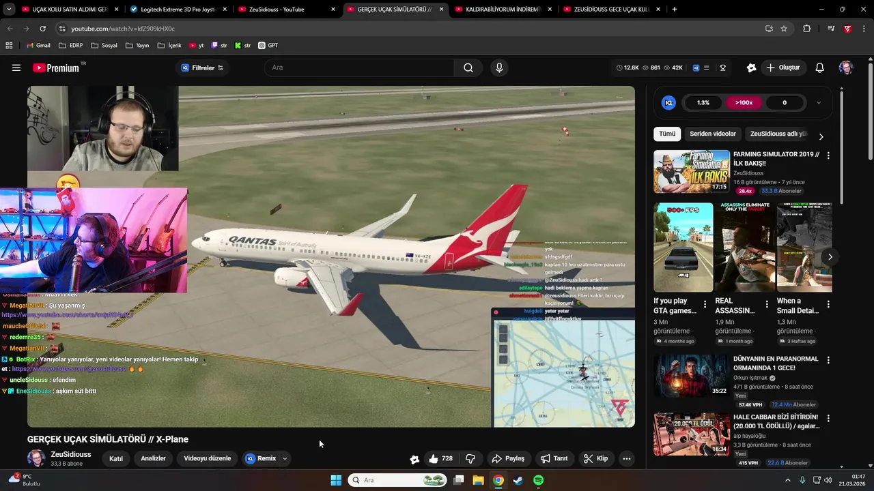
Task: Open options for DÜNYANIN EN PARANORMAL video
Action: tap(828, 360)
